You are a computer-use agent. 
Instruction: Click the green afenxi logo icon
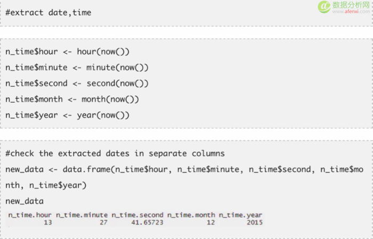click(324, 6)
